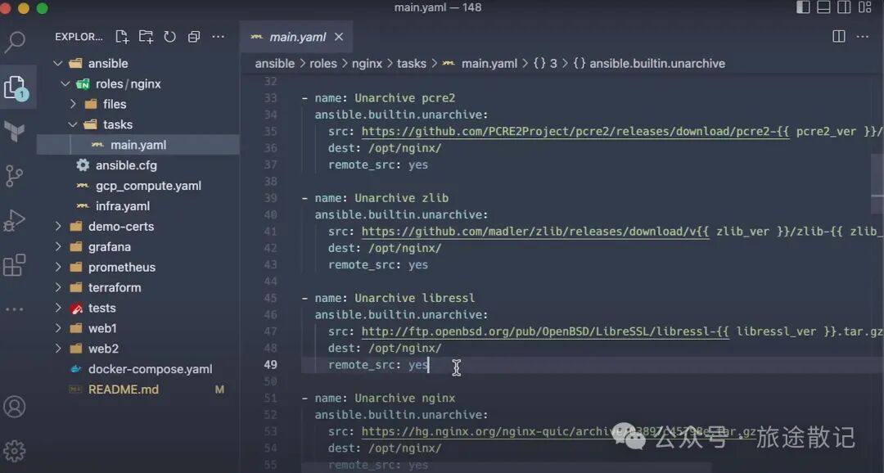
Task: Refresh the Explorer file tree
Action: click(x=169, y=37)
